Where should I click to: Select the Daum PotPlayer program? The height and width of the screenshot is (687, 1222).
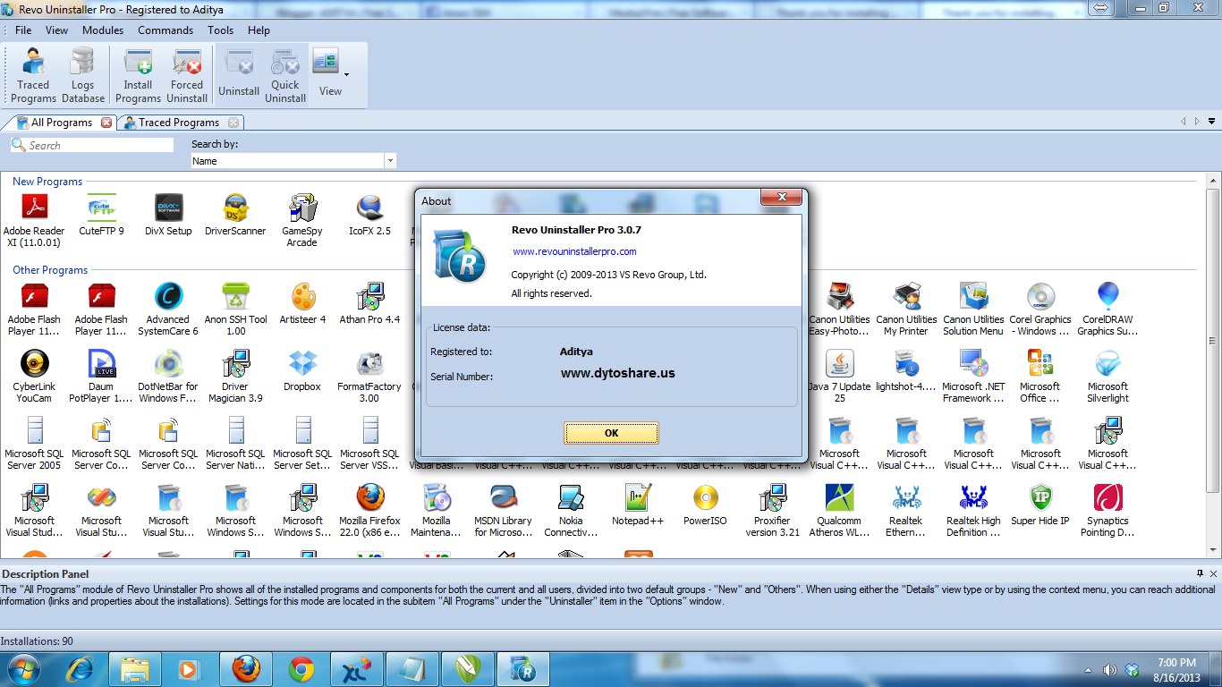(x=101, y=377)
